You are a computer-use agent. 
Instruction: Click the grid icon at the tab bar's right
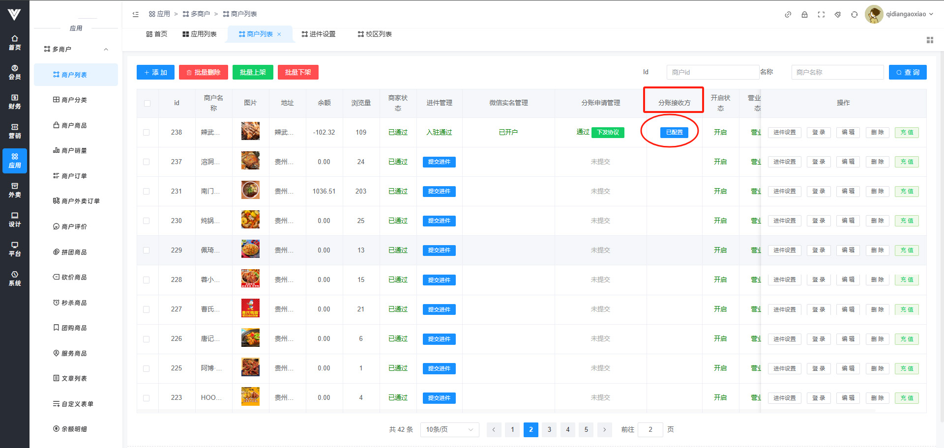pos(930,40)
